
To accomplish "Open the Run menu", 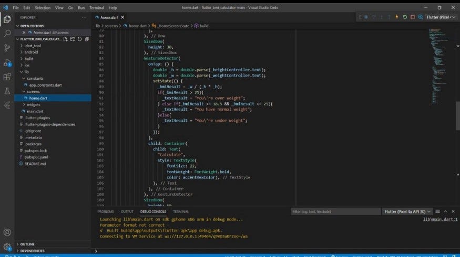I will click(x=81, y=8).
